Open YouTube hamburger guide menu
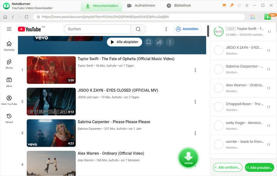This screenshot has width=277, height=176. click(9, 29)
